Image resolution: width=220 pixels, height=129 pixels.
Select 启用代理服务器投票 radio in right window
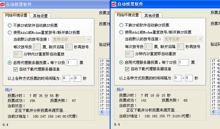[x=121, y=62]
